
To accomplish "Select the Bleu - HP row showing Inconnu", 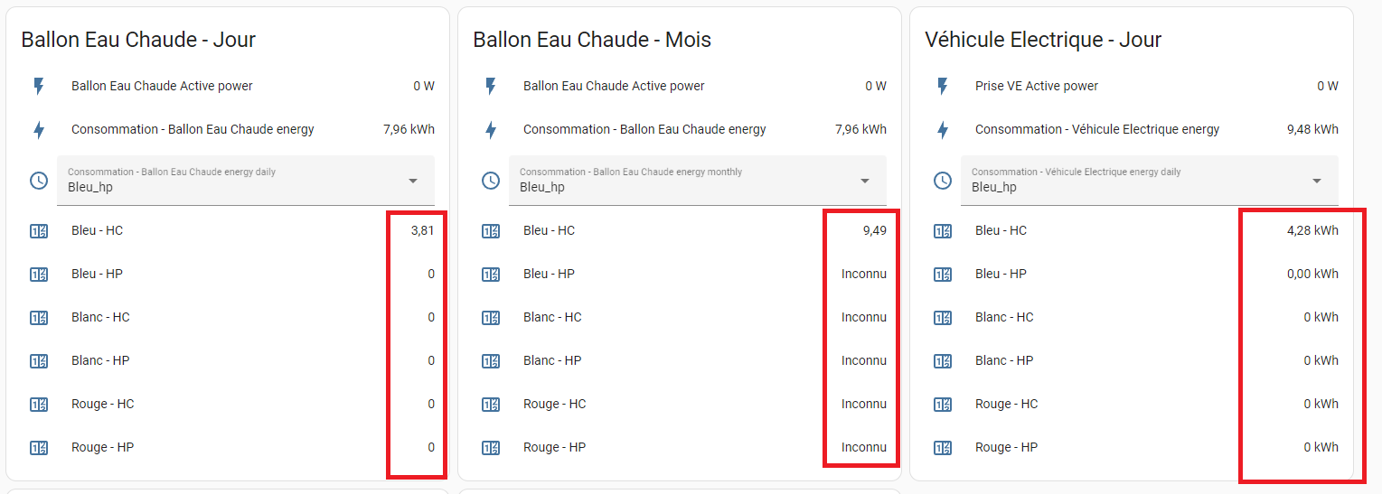I will pos(683,275).
